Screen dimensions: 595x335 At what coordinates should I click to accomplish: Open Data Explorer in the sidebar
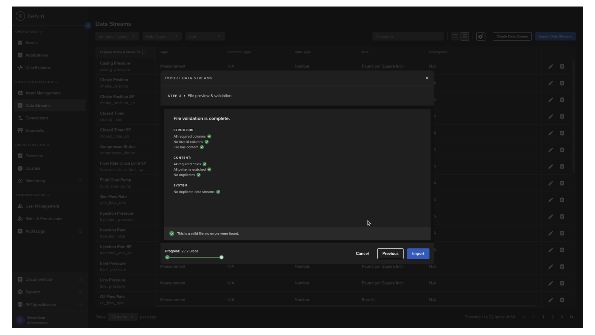click(37, 68)
